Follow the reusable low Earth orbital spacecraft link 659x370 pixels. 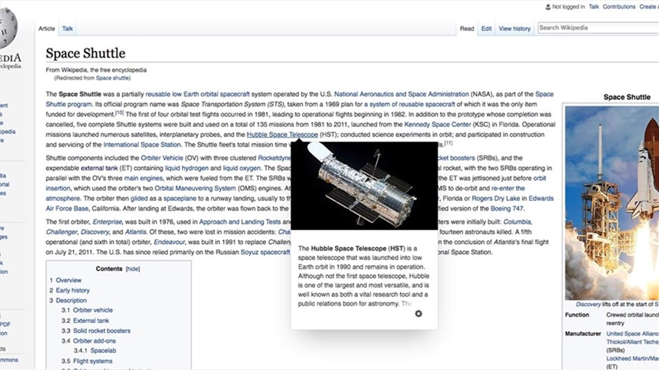coord(197,94)
